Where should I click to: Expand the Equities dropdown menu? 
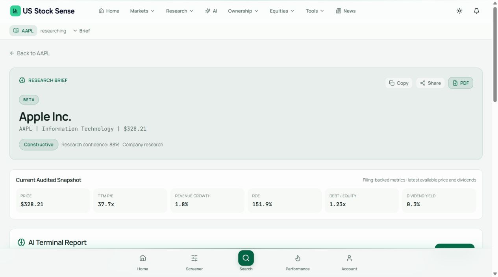click(282, 11)
